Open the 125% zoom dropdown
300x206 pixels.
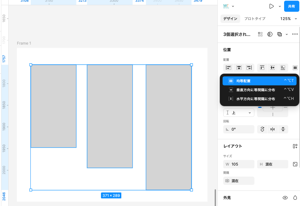click(288, 19)
